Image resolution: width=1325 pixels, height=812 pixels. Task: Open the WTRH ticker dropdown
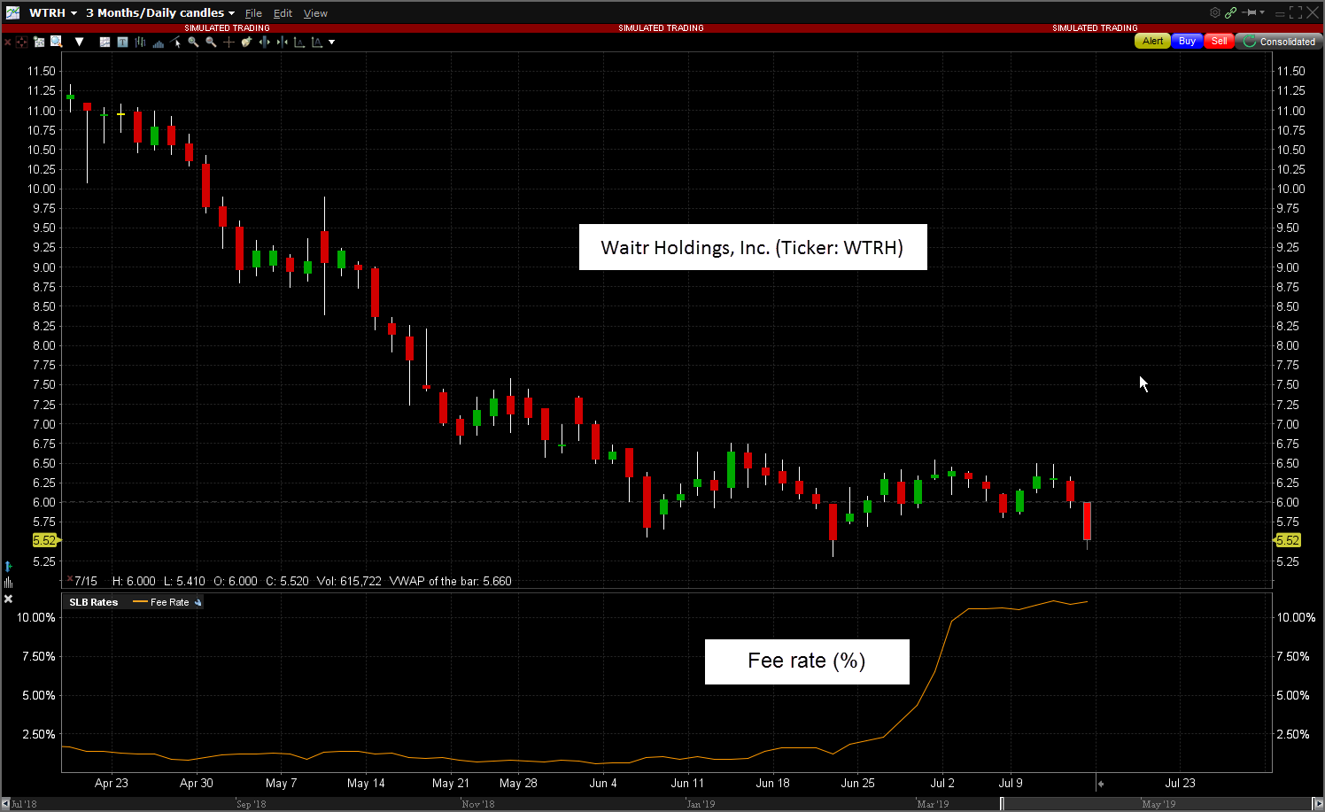(53, 13)
